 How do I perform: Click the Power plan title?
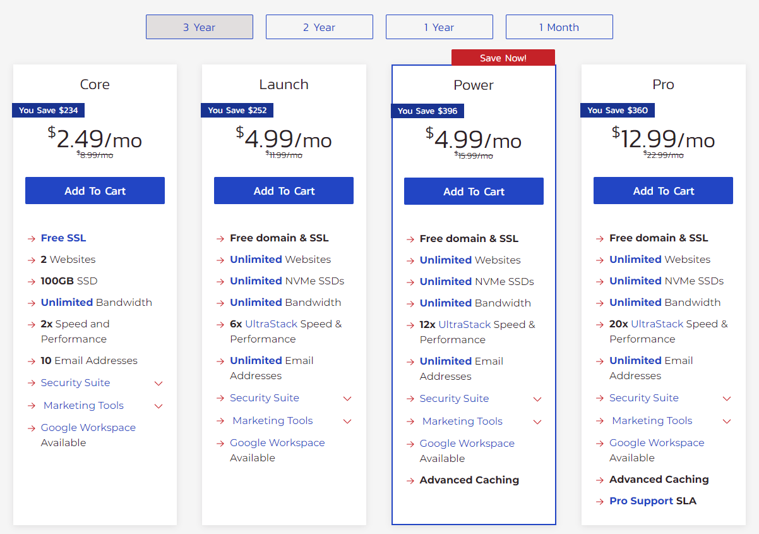coord(474,85)
